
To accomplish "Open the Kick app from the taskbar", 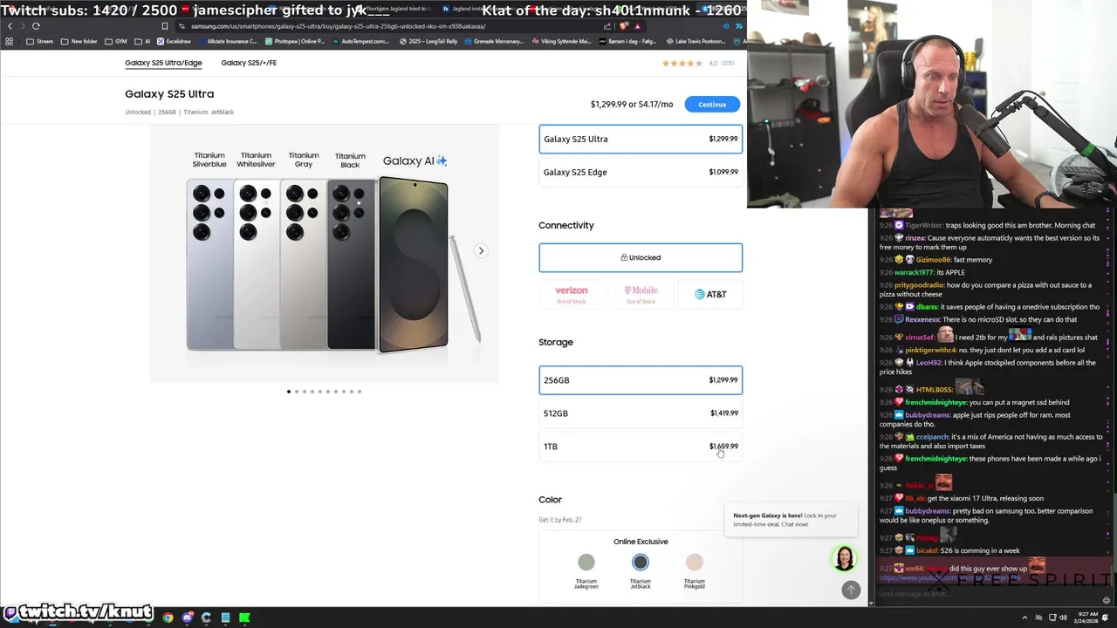I will [244, 618].
